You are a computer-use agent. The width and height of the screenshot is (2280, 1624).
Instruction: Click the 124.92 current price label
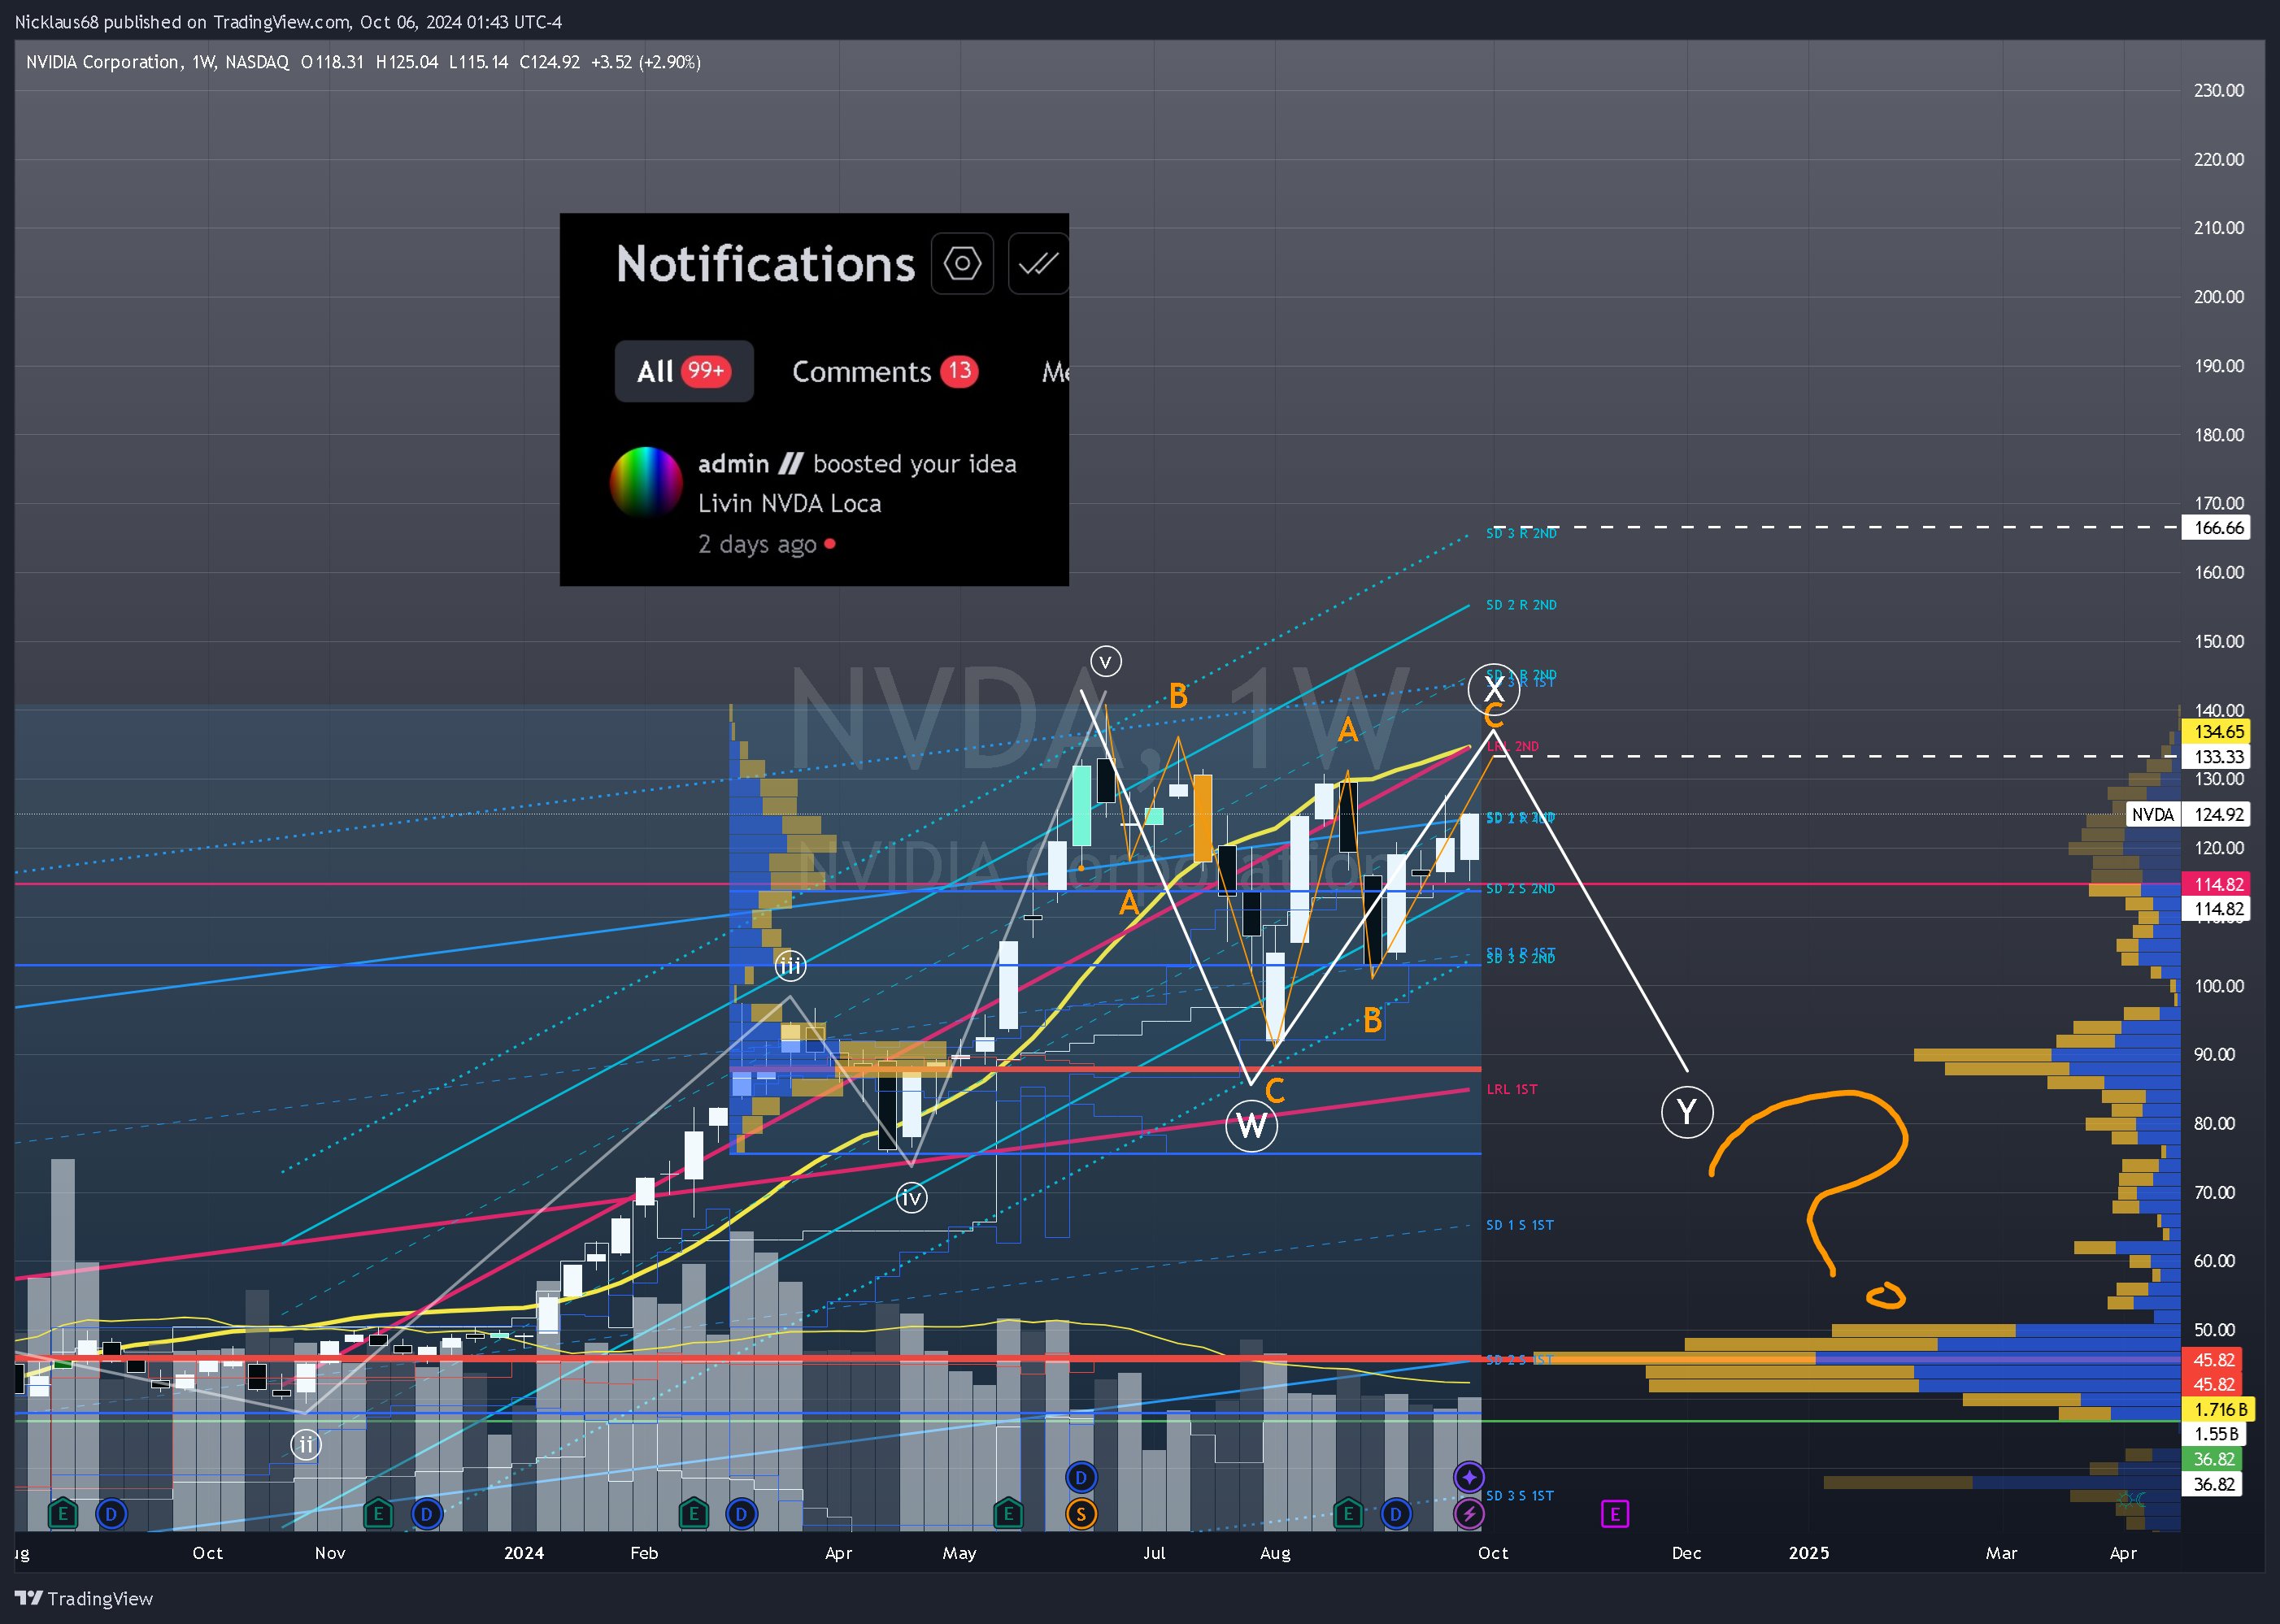click(x=2215, y=815)
